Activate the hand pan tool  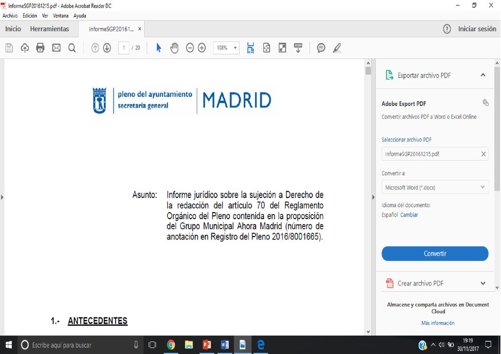click(x=174, y=48)
